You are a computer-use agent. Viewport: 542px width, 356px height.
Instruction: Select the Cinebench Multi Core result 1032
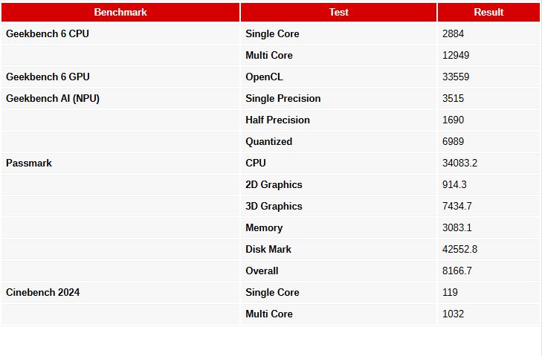[x=453, y=314]
